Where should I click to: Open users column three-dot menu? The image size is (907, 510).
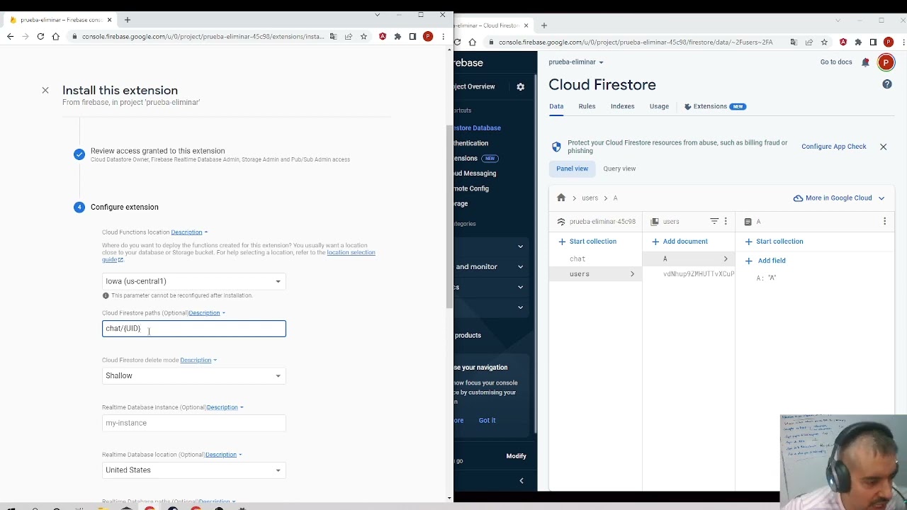point(726,222)
